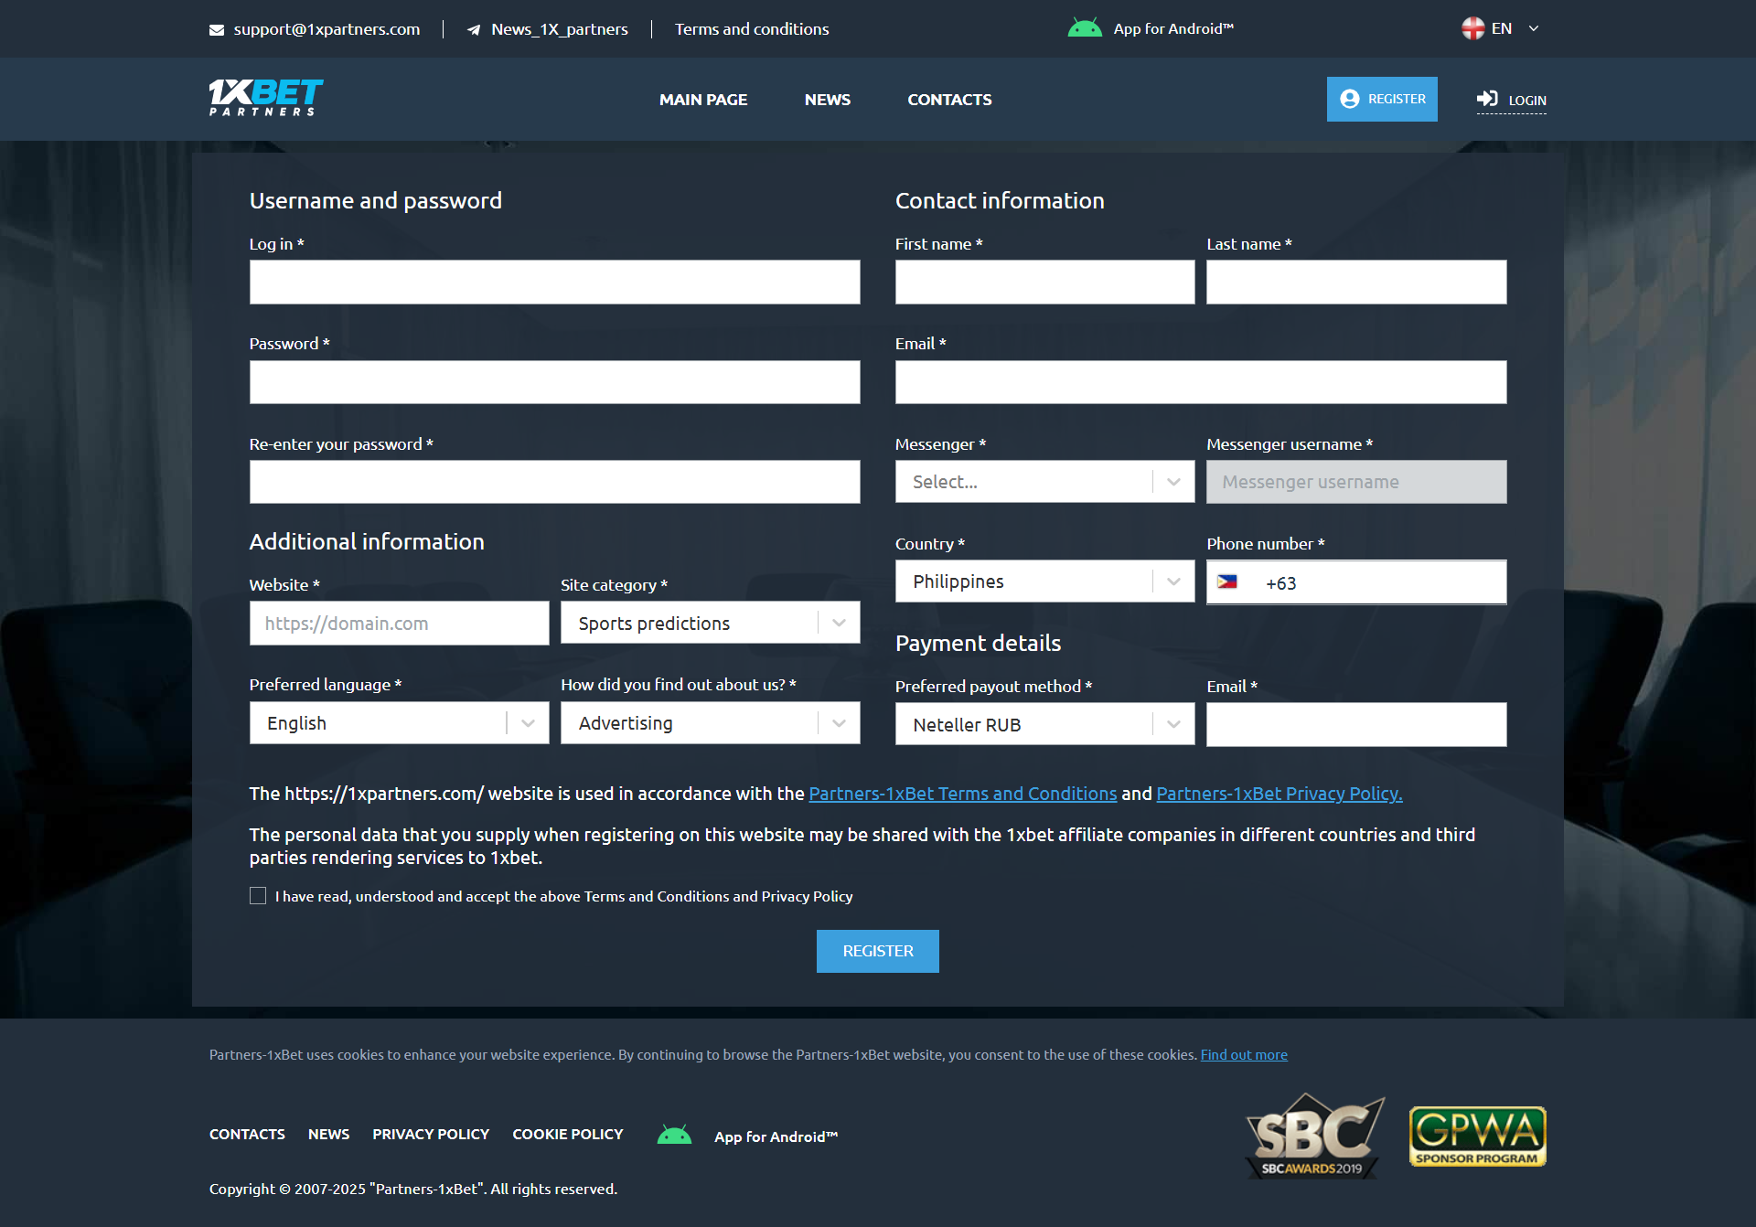Click the England flag language icon
The image size is (1756, 1227).
click(x=1472, y=28)
